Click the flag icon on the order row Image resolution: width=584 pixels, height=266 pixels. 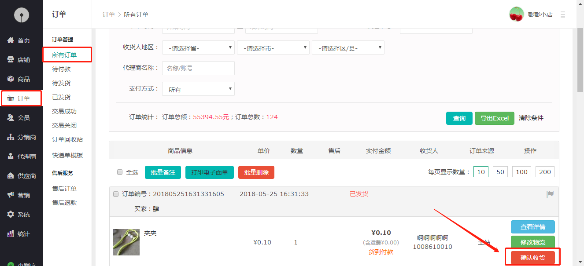(x=550, y=193)
